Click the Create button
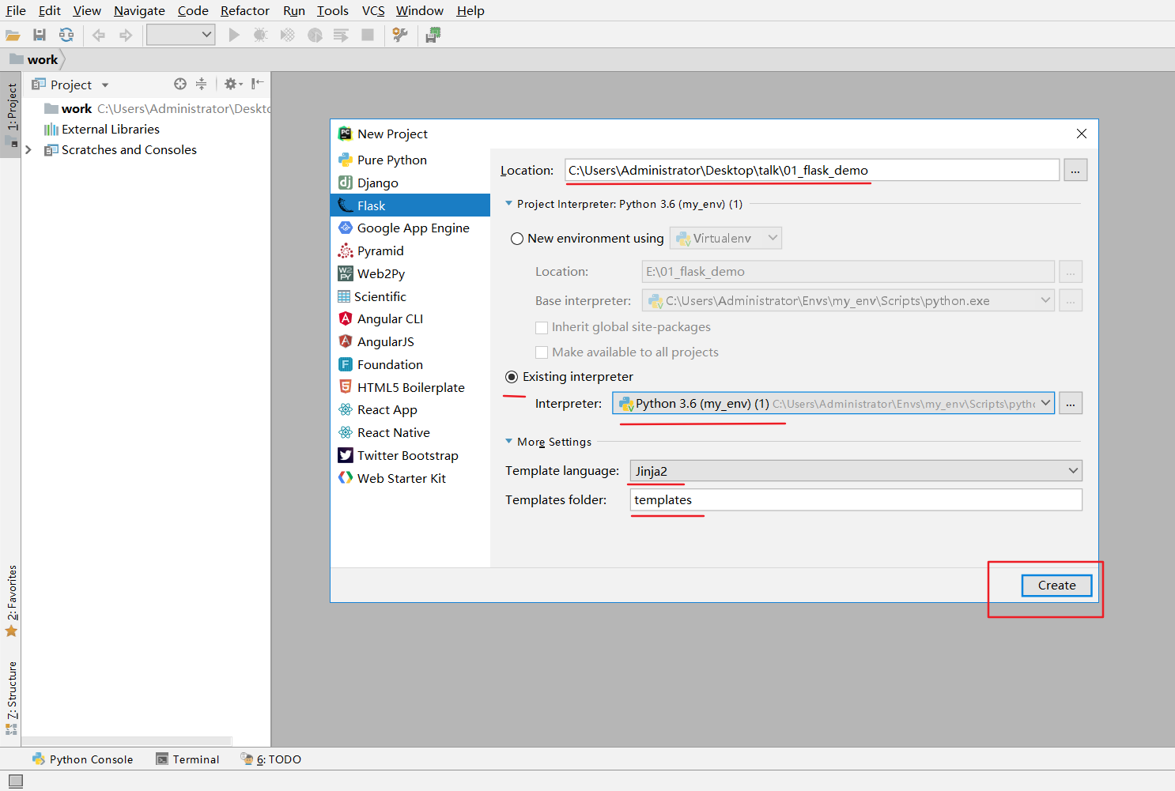The width and height of the screenshot is (1175, 791). [1056, 586]
